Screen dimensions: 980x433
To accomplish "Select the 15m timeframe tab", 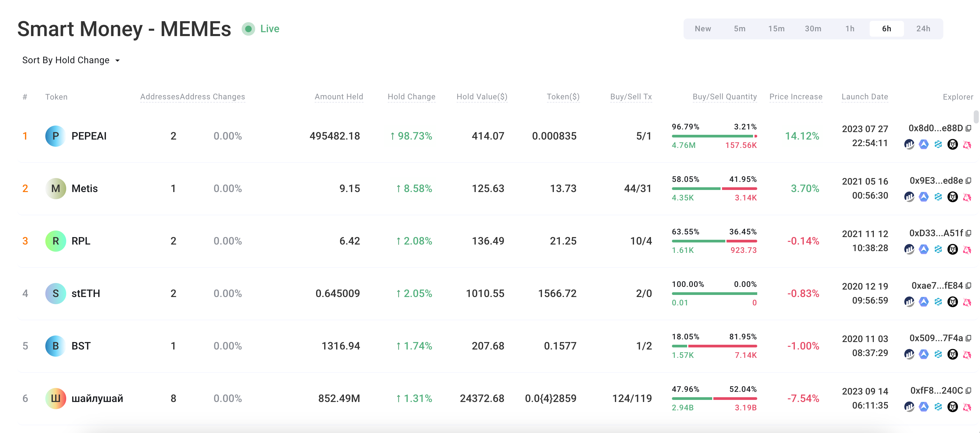I will point(776,29).
